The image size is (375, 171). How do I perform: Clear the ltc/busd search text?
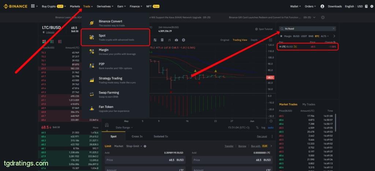click(x=334, y=29)
